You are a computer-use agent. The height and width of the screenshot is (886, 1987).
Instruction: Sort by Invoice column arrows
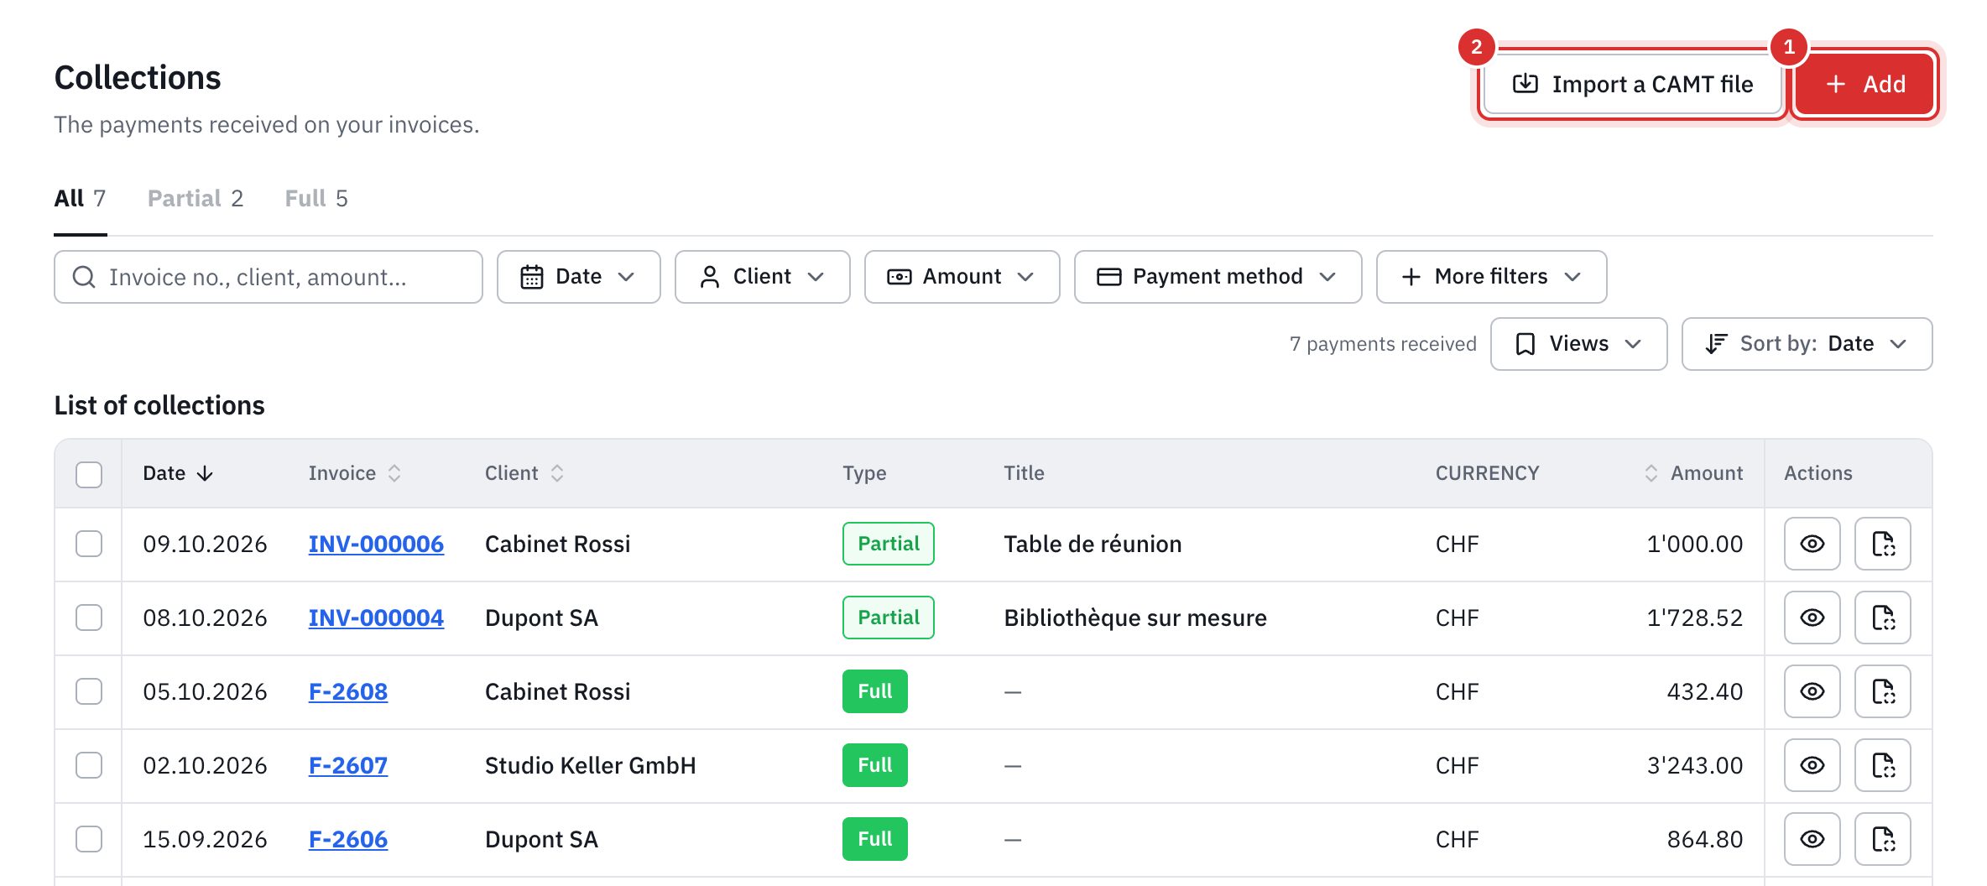[394, 473]
